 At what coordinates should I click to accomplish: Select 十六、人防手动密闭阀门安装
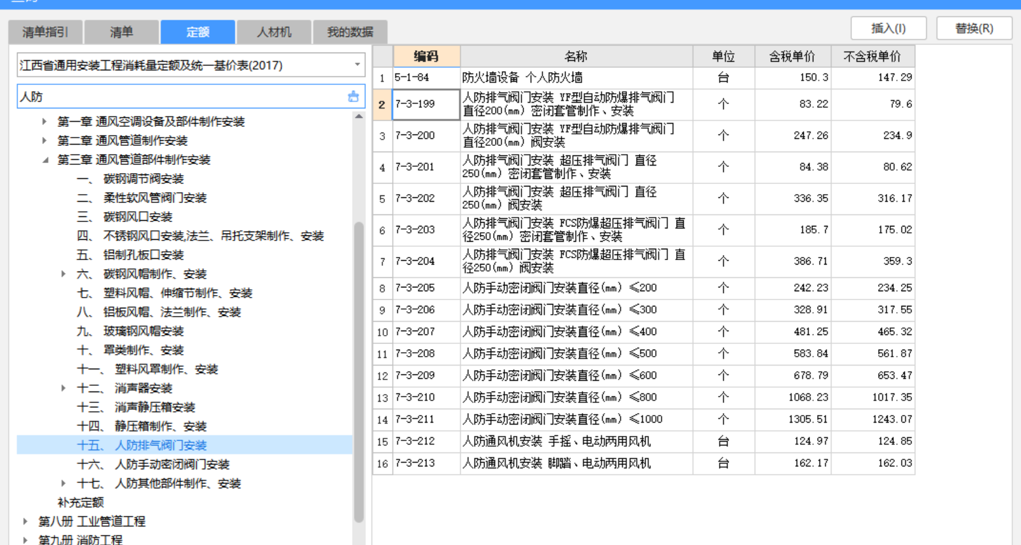tap(153, 464)
